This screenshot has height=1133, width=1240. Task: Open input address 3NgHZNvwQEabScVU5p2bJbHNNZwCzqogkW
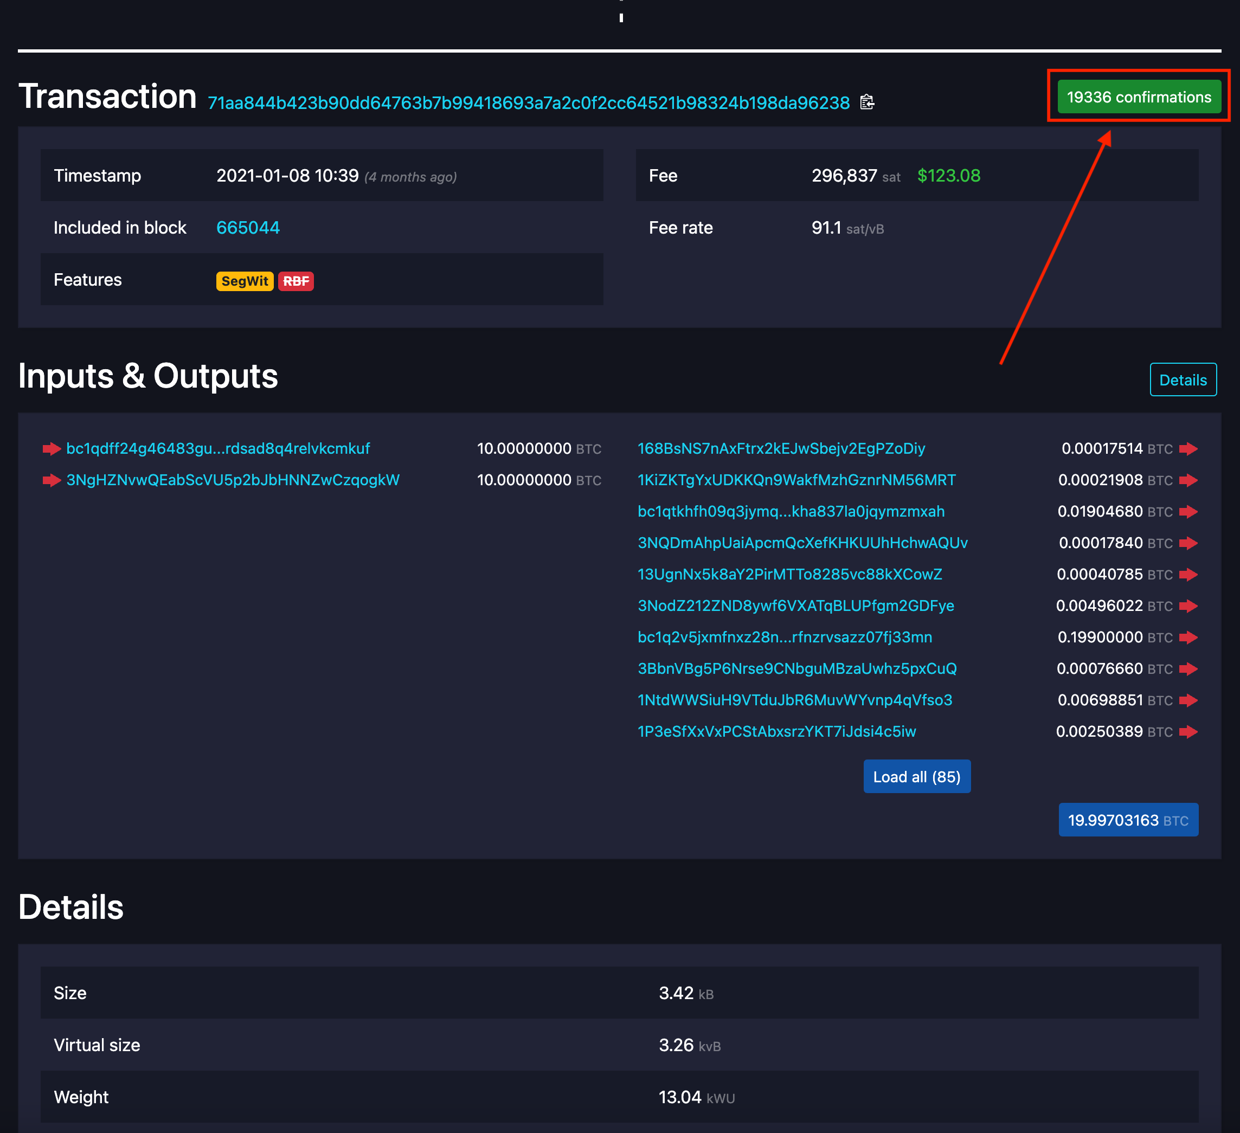[233, 480]
